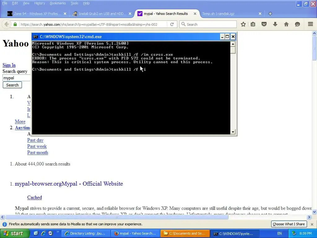Screen dimensions: 317x238
Task: Expand the quick launch chevron
Action: coord(58,232)
